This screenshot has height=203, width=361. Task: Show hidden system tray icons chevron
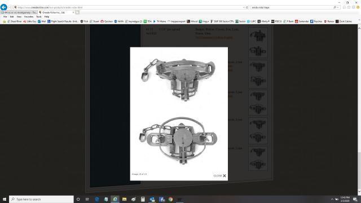tap(332, 199)
